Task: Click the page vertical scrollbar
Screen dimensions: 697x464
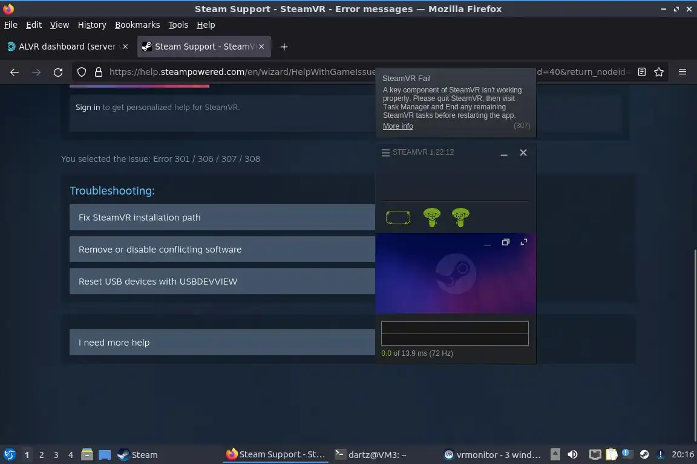Action: point(695,346)
